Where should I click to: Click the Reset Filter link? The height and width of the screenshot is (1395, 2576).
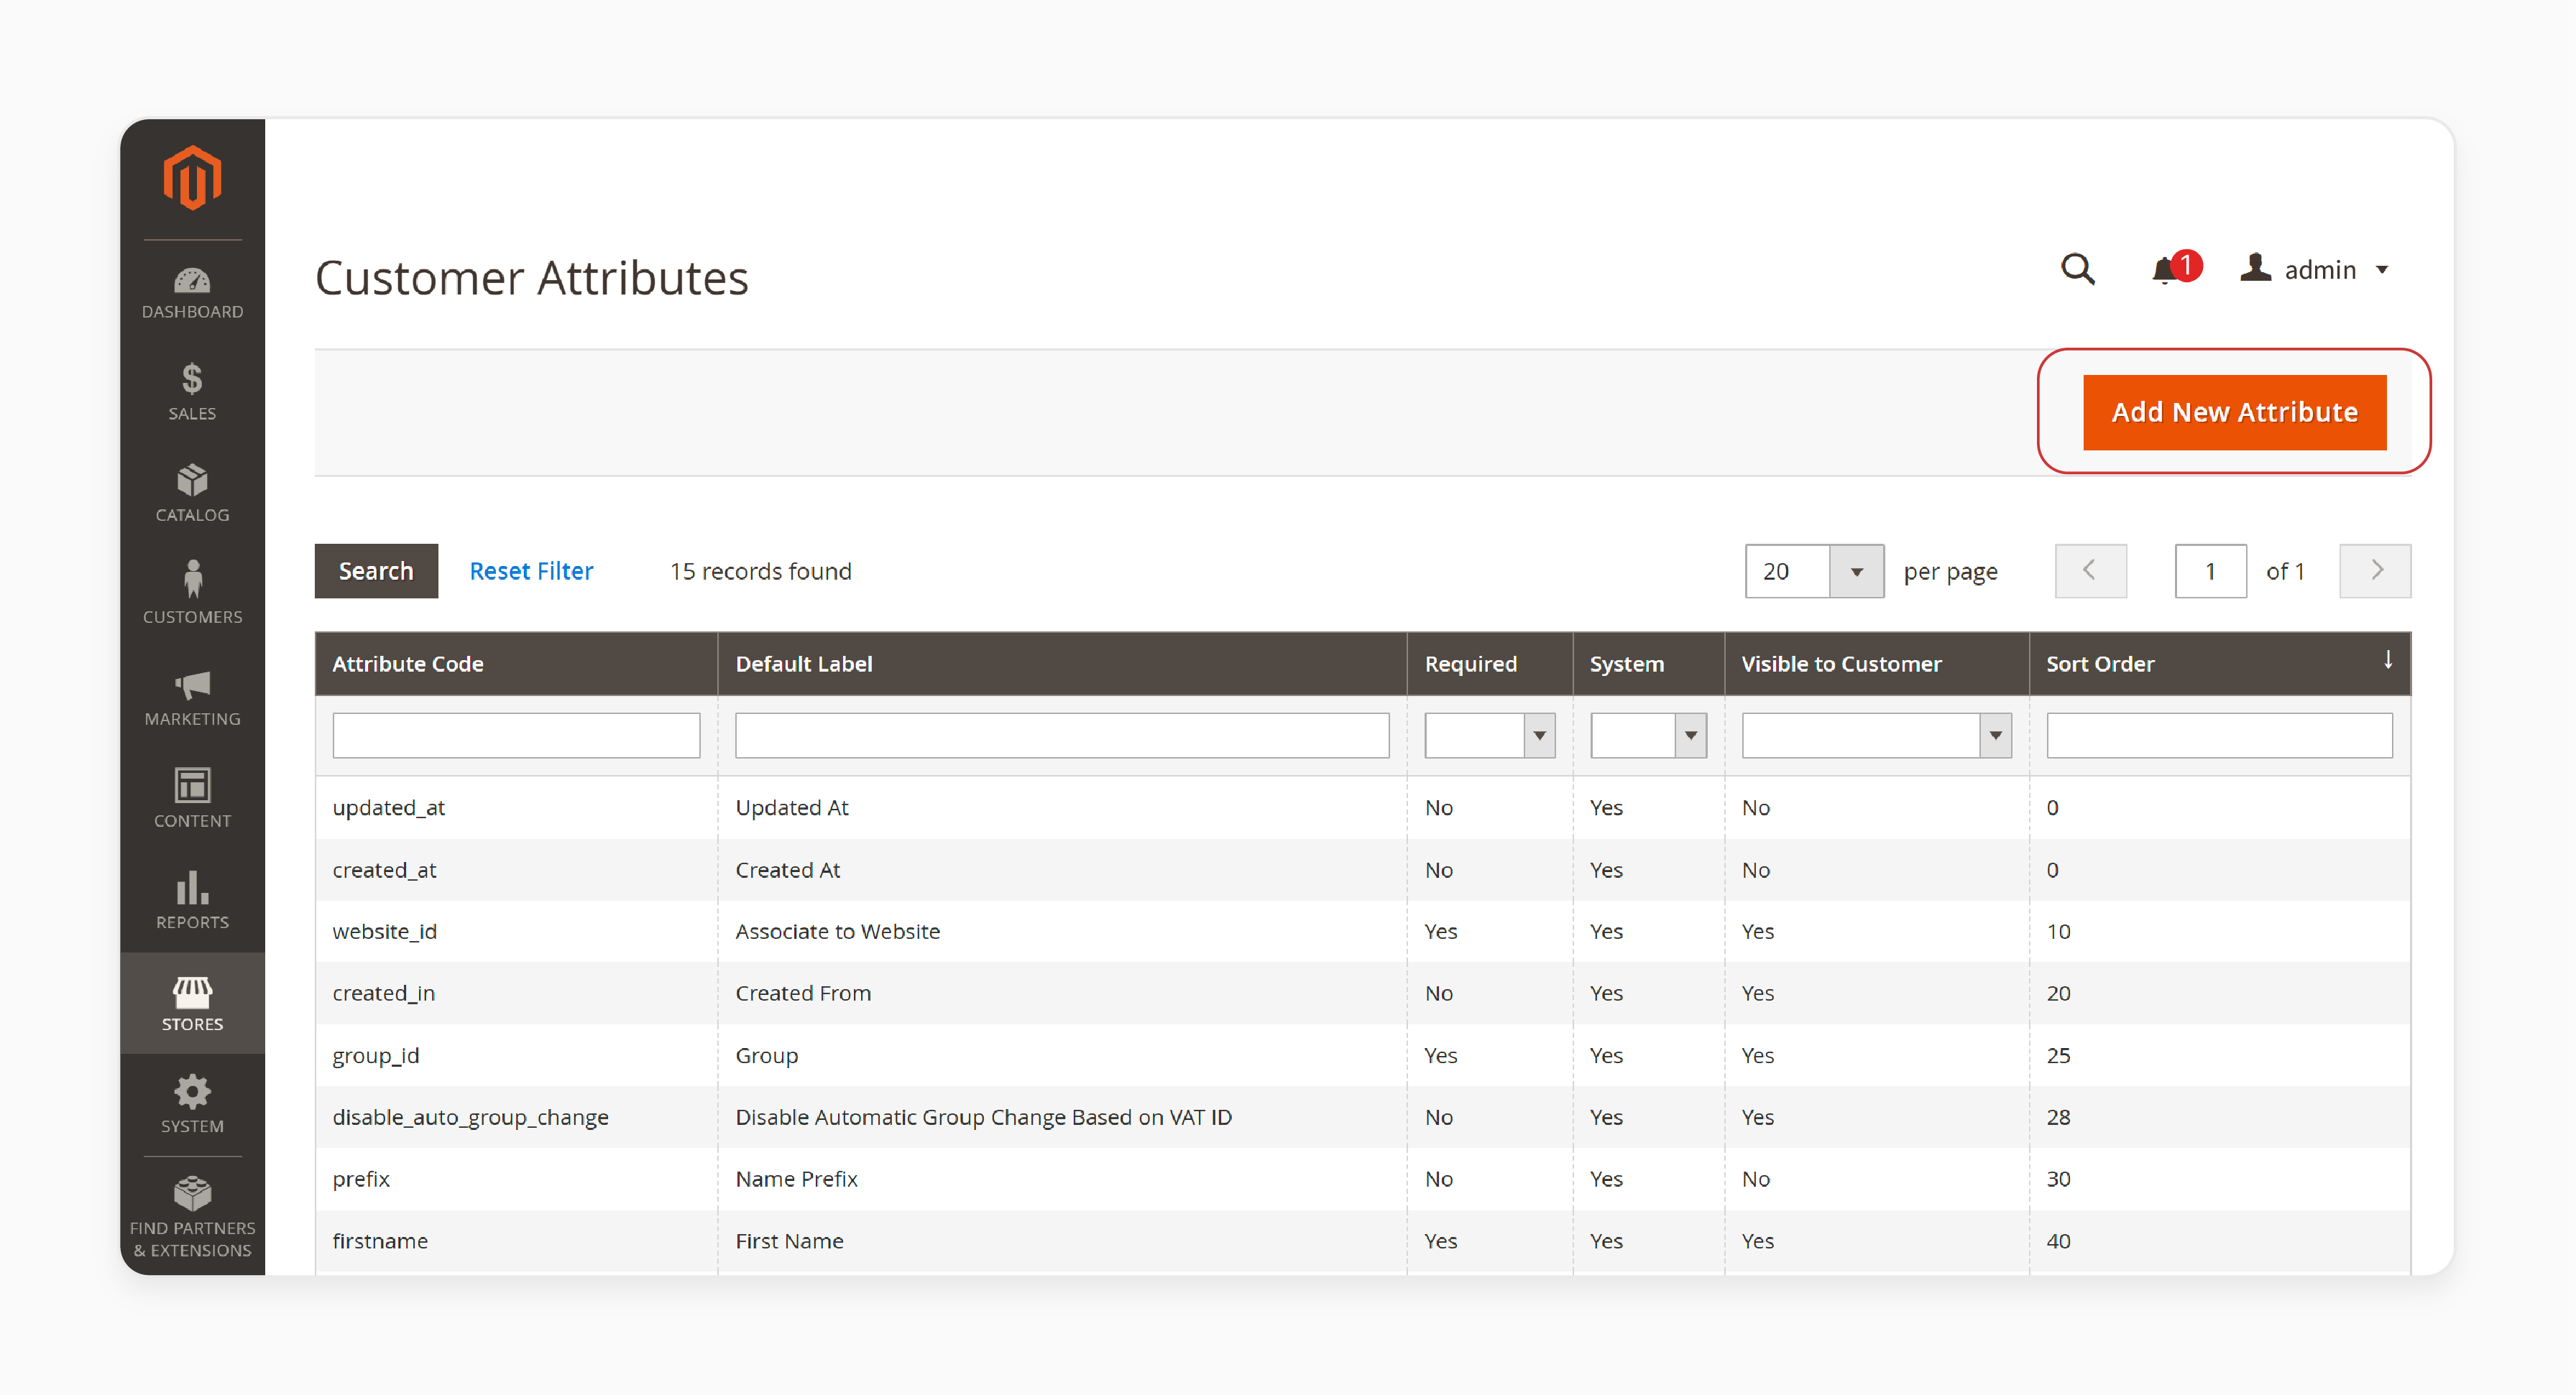pyautogui.click(x=531, y=572)
